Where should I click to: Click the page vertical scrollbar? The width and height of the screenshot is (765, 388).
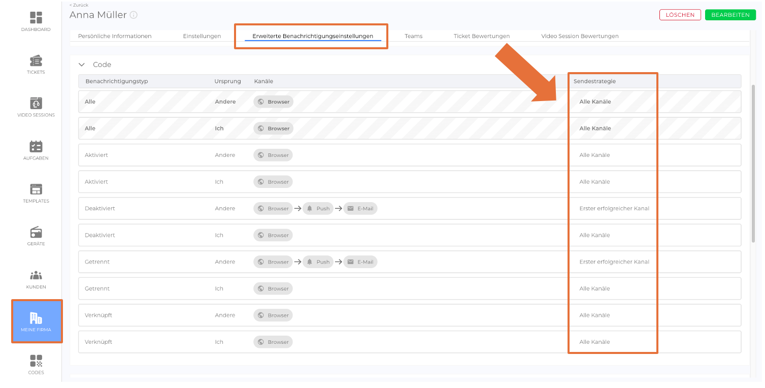click(x=753, y=163)
